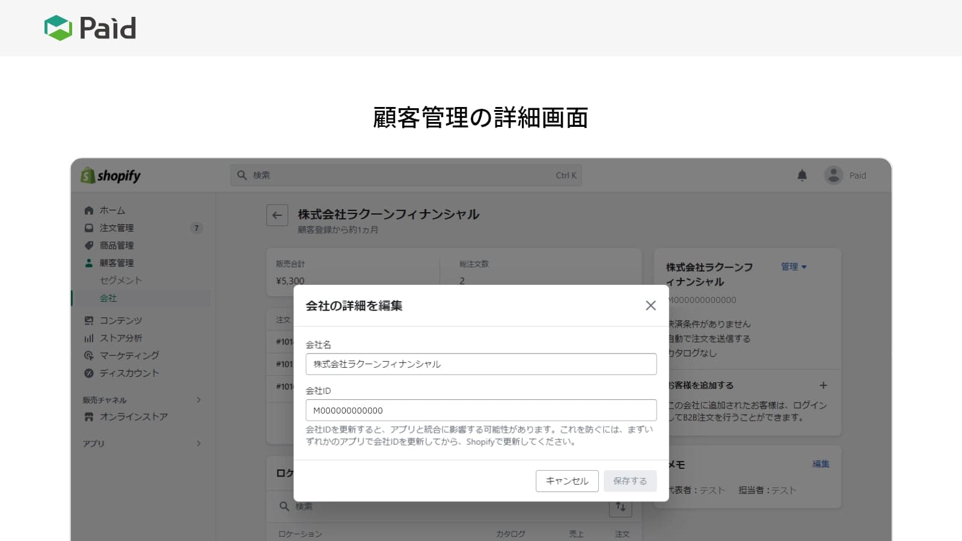The height and width of the screenshot is (541, 962).
Task: Expand the 販売チャネル section chevron
Action: coord(198,400)
